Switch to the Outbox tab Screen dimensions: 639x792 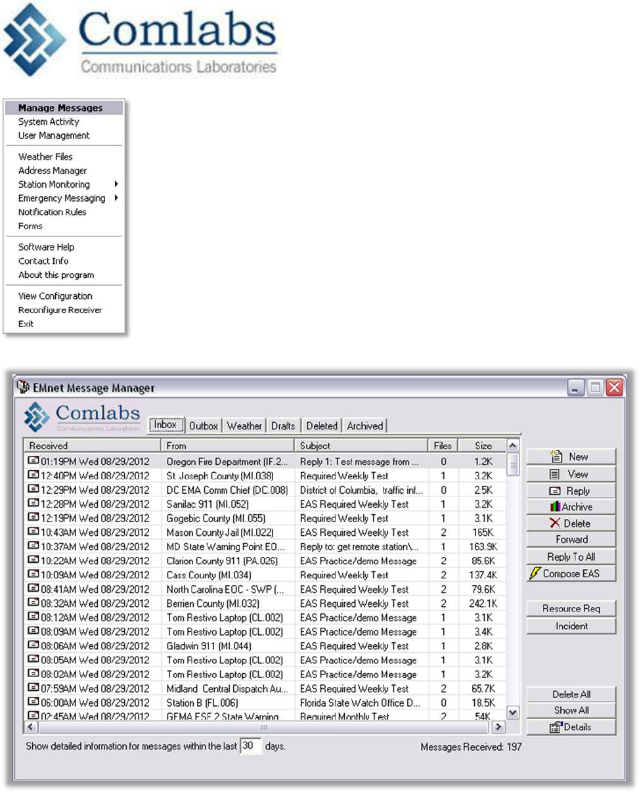point(204,426)
